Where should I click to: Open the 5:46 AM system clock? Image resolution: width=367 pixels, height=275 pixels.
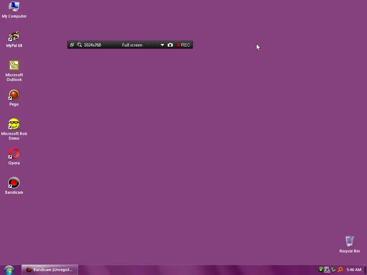354,270
